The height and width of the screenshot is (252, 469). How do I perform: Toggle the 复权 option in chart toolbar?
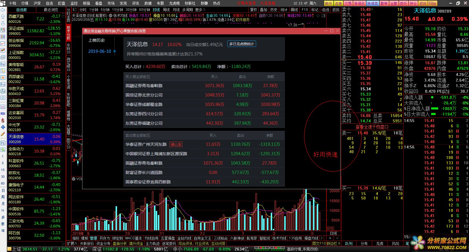[x=254, y=10]
